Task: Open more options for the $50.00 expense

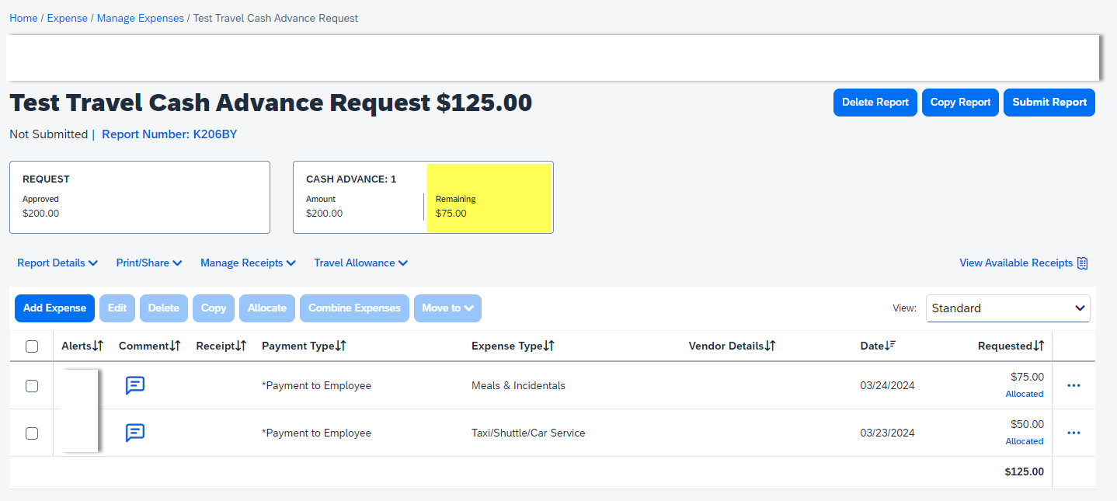Action: [x=1074, y=433]
